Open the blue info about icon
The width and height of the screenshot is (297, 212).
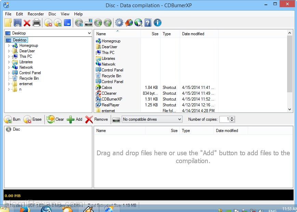click(x=158, y=23)
